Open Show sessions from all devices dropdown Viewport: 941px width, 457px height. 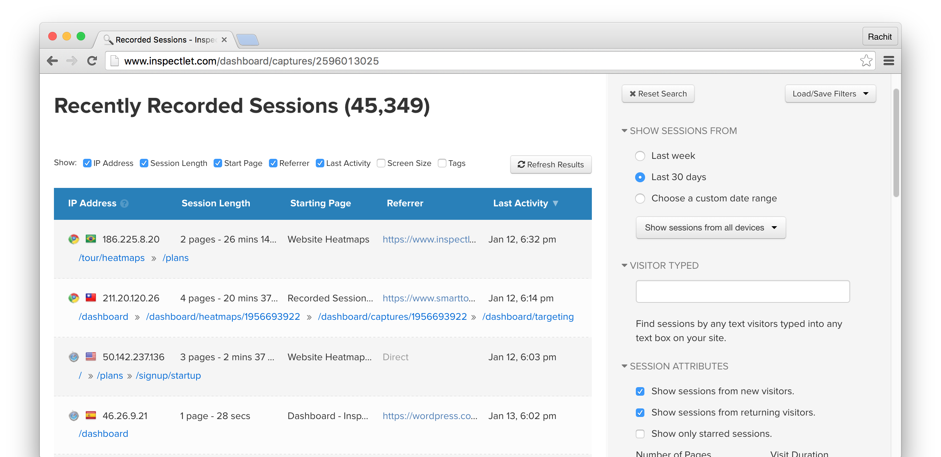pos(710,227)
